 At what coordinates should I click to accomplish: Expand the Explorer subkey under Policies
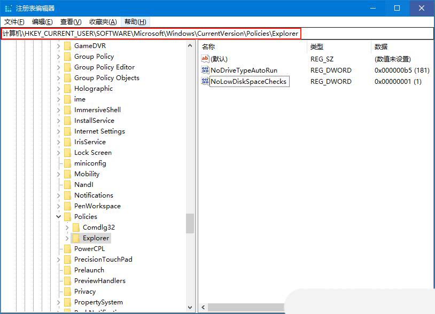pyautogui.click(x=67, y=238)
